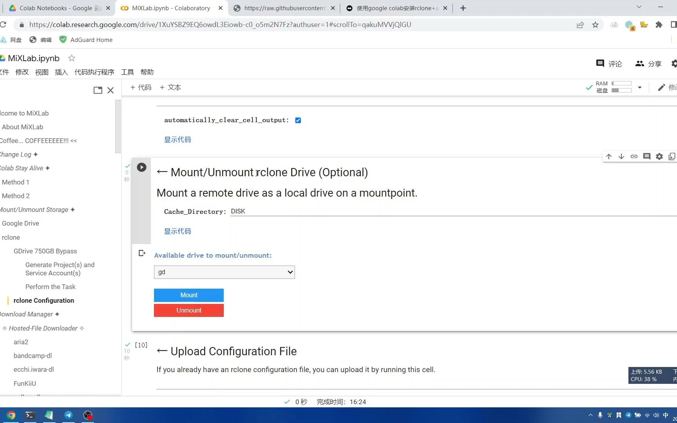Open terminal from taskbar
677x423 pixels.
pos(30,415)
